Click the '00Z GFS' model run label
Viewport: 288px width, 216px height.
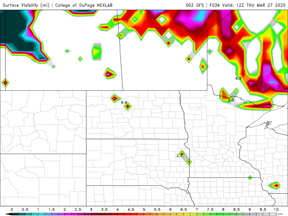tap(195, 5)
